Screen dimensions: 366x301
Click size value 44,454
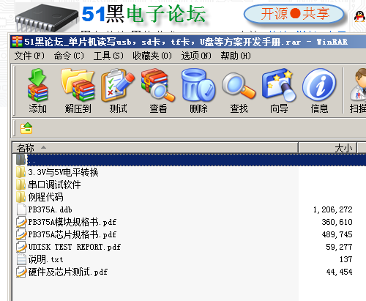(x=339, y=272)
